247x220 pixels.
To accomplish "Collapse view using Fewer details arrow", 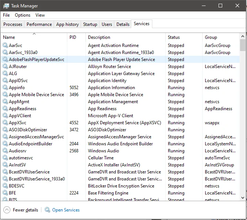I will (7, 210).
